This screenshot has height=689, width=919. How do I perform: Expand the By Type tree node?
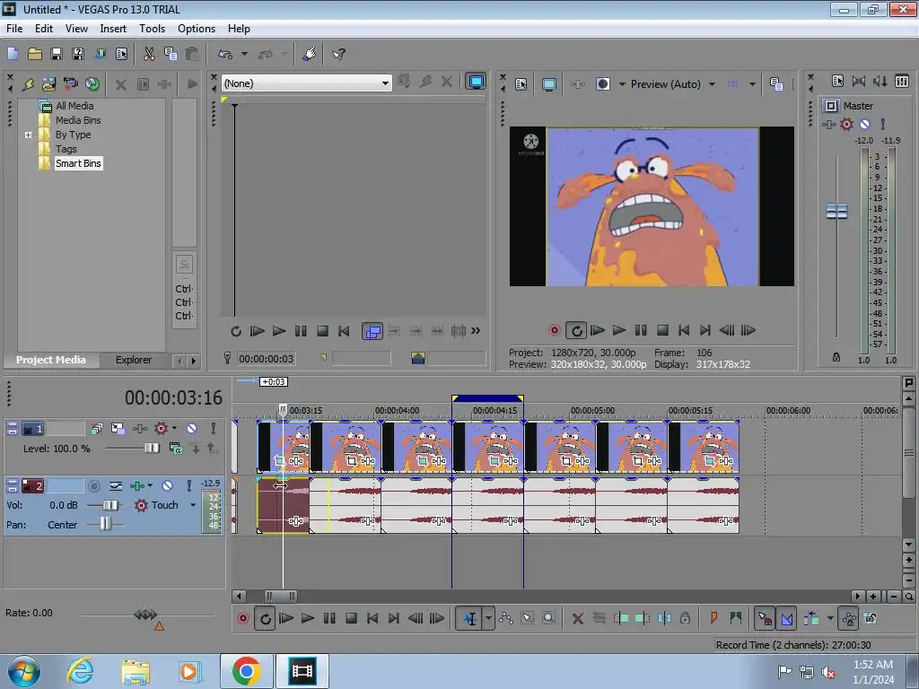tap(28, 135)
